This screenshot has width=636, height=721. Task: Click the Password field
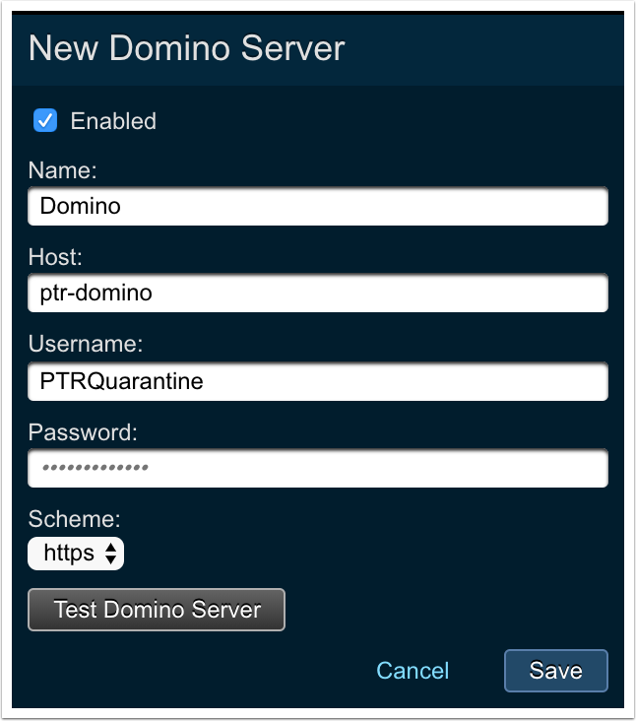(317, 468)
